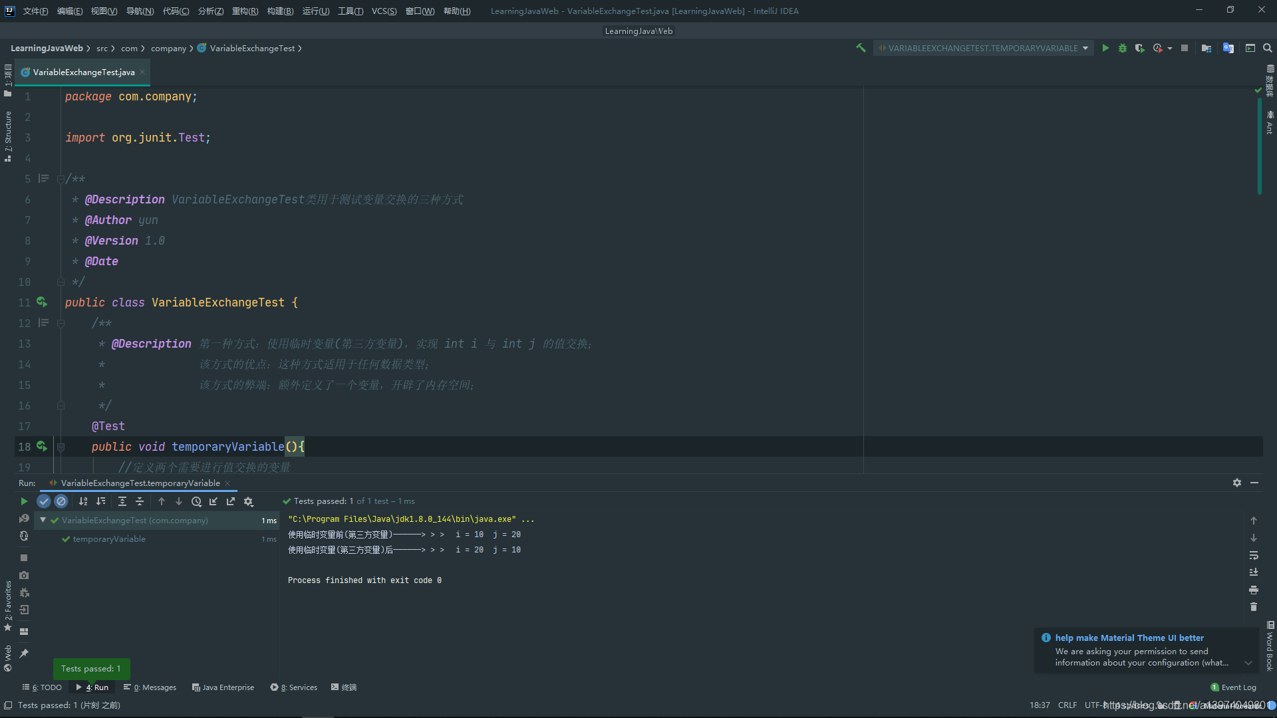This screenshot has height=718, width=1277.
Task: Export test results icon
Action: [231, 501]
